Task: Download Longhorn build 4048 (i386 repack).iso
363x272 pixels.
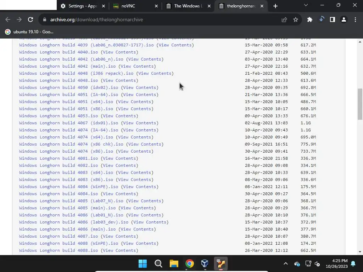Action: coord(76,73)
